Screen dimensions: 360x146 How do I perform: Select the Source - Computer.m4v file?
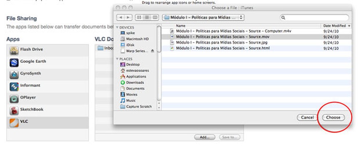pyautogui.click(x=256, y=31)
